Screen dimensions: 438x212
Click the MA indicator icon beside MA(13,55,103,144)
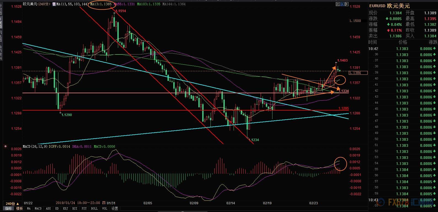[54, 4]
